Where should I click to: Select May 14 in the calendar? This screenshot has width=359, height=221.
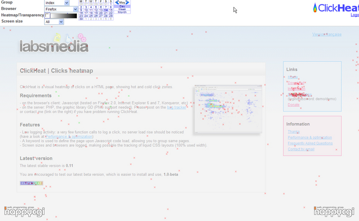click(106, 10)
